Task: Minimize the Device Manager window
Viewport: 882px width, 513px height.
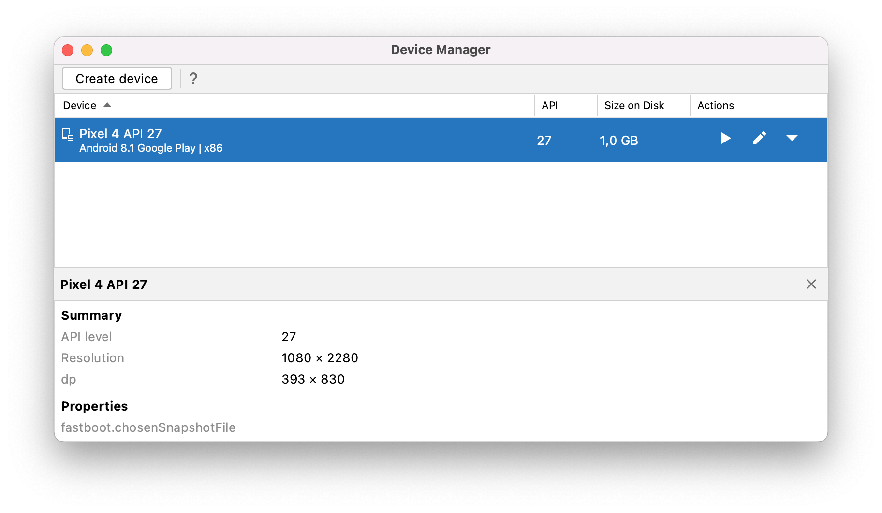Action: pyautogui.click(x=87, y=50)
